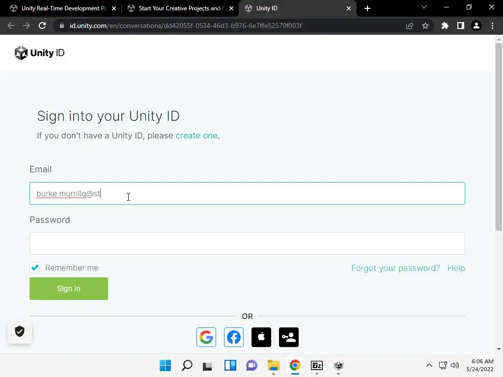This screenshot has width=503, height=377.
Task: Focus the Password input field
Action: 247,243
